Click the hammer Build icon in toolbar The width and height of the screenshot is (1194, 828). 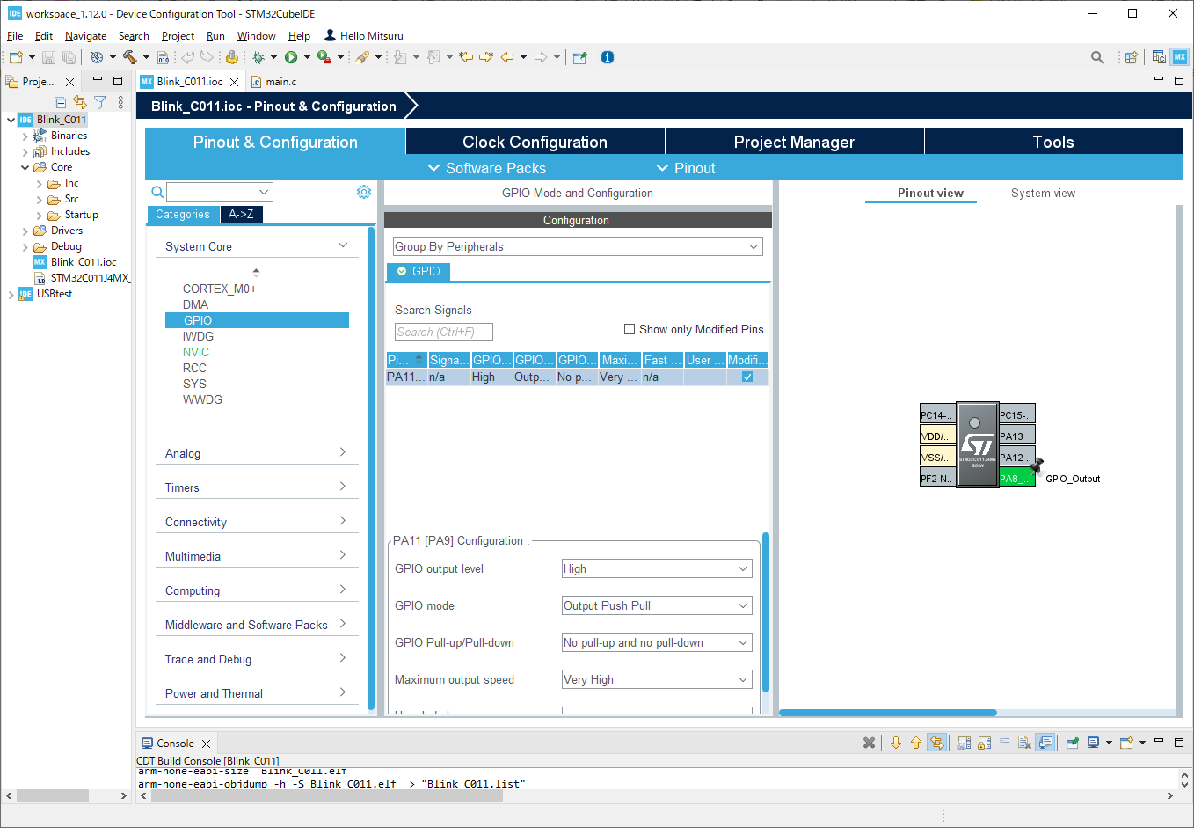click(x=130, y=57)
